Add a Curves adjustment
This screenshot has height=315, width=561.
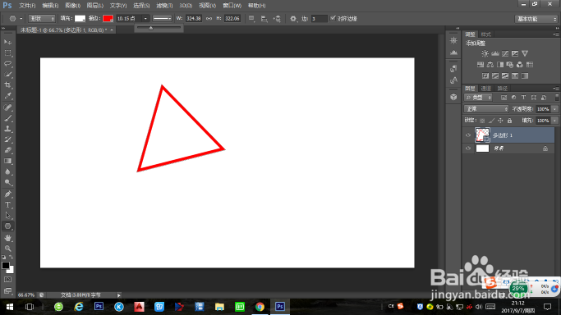point(505,53)
